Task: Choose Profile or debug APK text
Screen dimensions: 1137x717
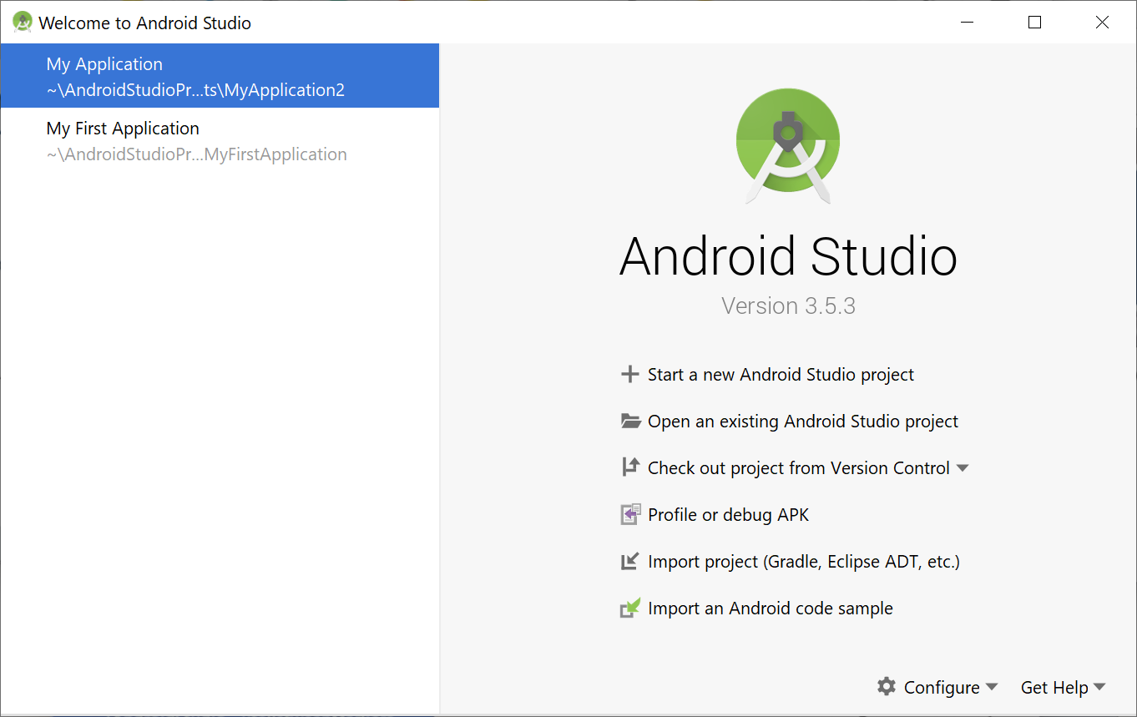Action: click(x=728, y=515)
